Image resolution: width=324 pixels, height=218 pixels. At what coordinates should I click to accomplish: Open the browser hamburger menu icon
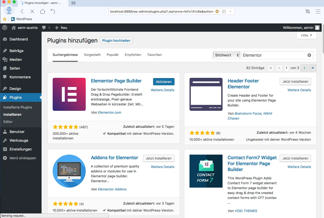coord(318,11)
